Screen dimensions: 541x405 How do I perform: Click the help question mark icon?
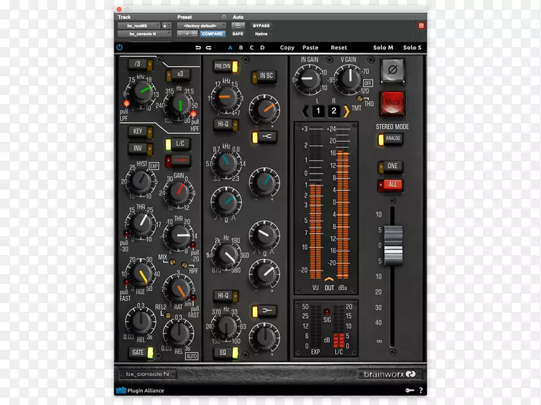tap(421, 390)
